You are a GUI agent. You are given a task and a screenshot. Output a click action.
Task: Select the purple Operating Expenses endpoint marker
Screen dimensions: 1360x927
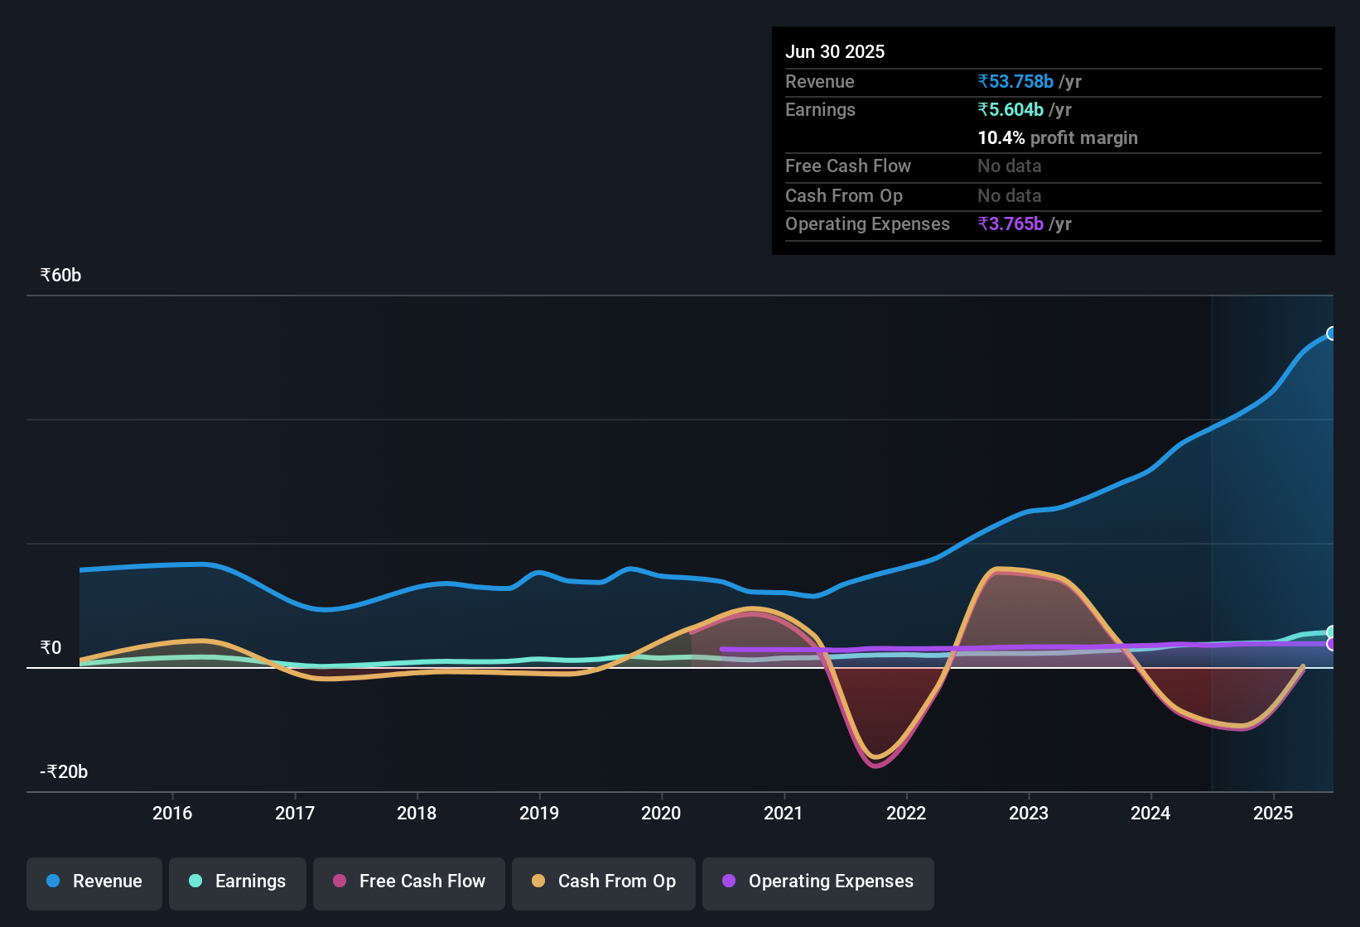tap(1332, 644)
